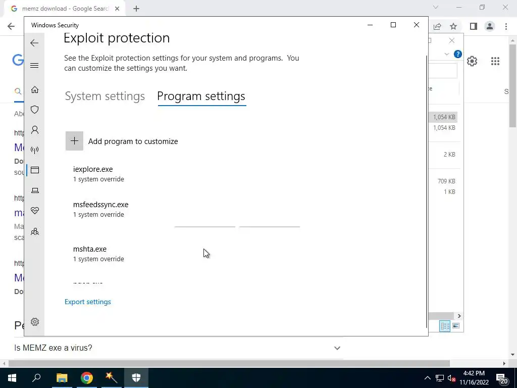Open magic wand app in taskbar
This screenshot has width=517, height=388.
pos(112,378)
